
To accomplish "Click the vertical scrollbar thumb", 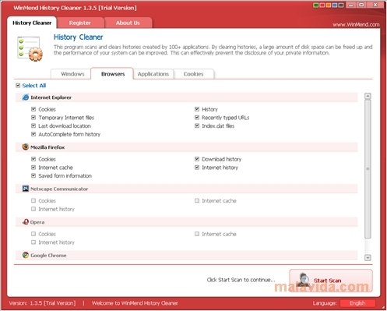I will pyautogui.click(x=368, y=169).
